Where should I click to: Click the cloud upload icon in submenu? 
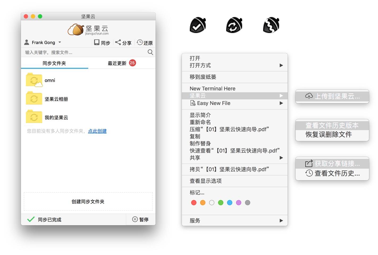coord(309,96)
